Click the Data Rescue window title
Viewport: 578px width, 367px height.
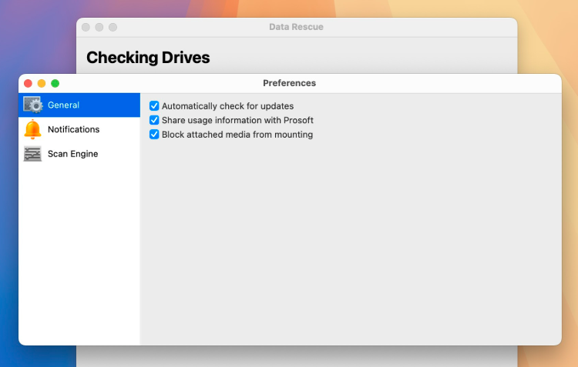(296, 27)
